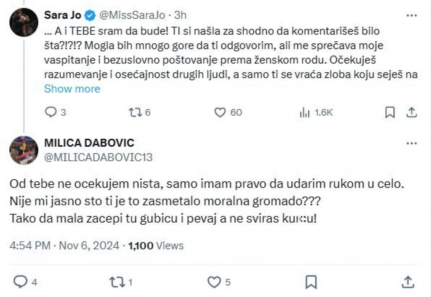Bookmark Sara Jo's tweet
Screen dimensions: 431x297
pos(389,112)
